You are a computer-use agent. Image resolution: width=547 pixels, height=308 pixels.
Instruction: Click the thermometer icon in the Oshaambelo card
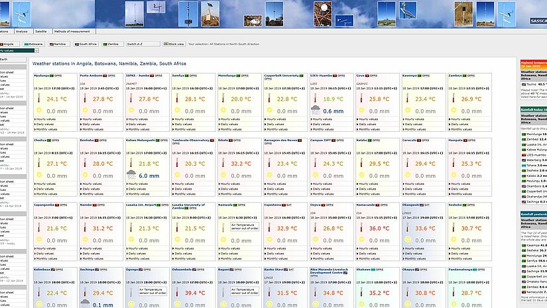point(177,292)
